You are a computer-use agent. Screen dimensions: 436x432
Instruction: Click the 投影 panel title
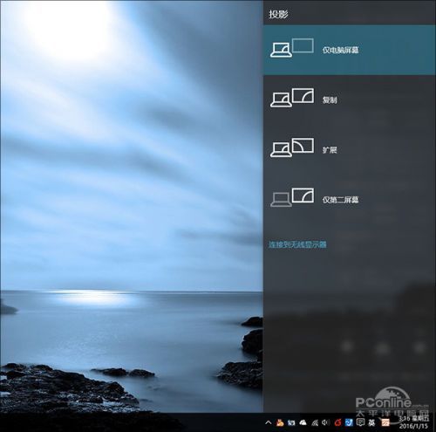click(x=278, y=14)
